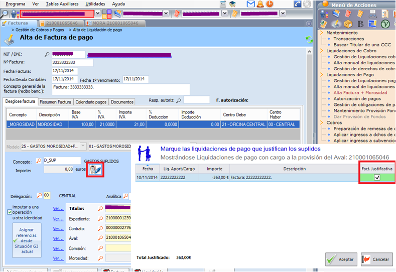Click the green refresh icon at form top-right

tap(309, 39)
